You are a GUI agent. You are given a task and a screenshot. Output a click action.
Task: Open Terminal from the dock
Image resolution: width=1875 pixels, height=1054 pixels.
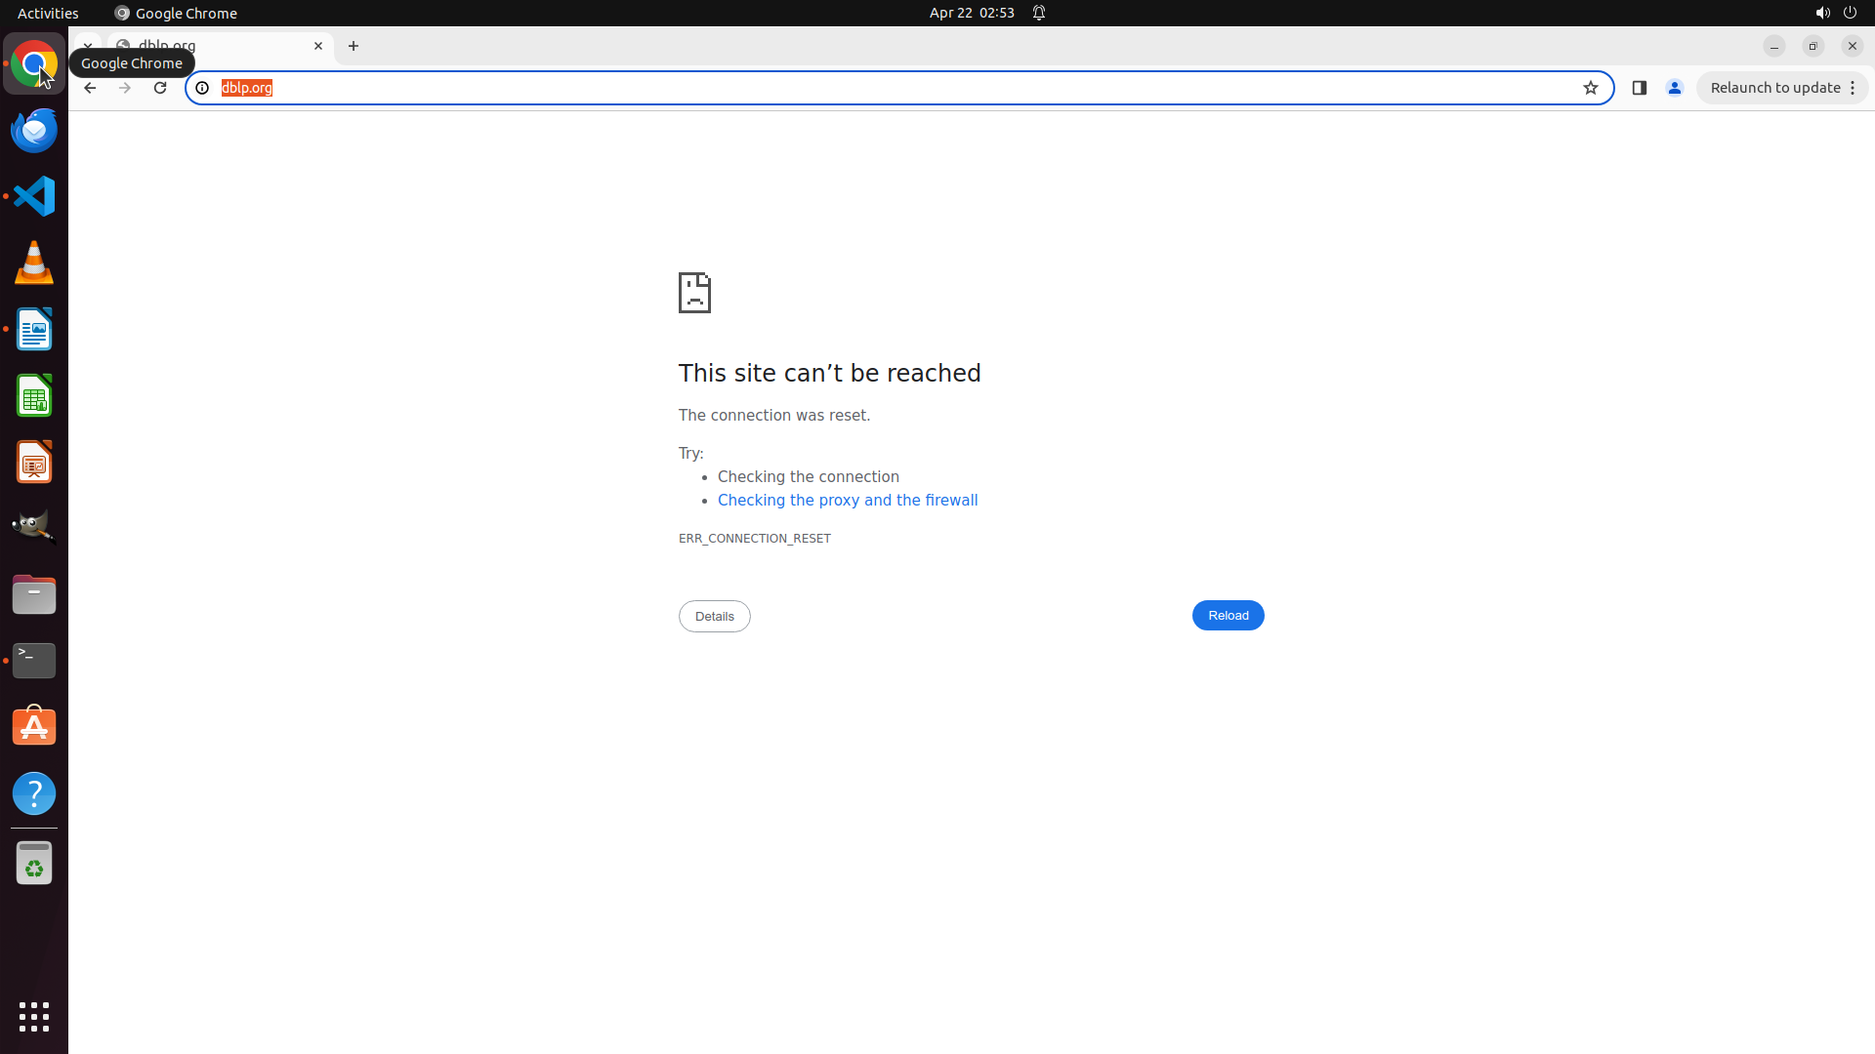coord(34,661)
